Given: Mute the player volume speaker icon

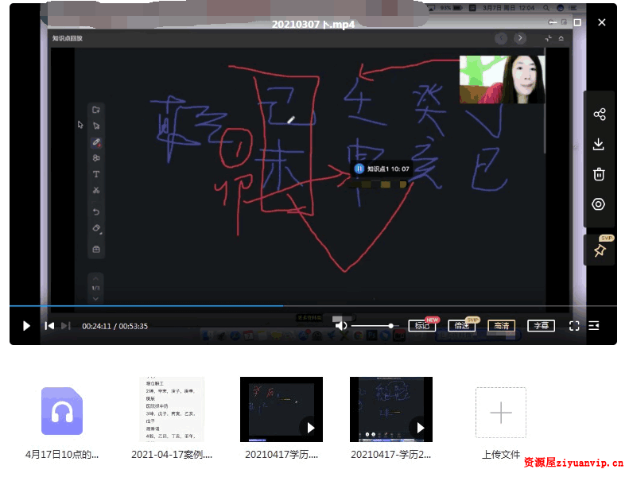Looking at the screenshot, I should coord(341,326).
